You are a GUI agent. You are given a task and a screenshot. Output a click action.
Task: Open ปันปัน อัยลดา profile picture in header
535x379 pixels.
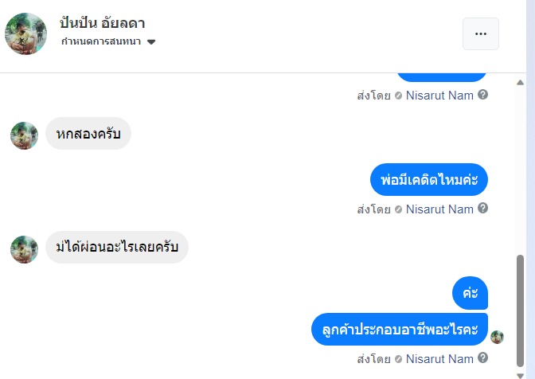26,33
